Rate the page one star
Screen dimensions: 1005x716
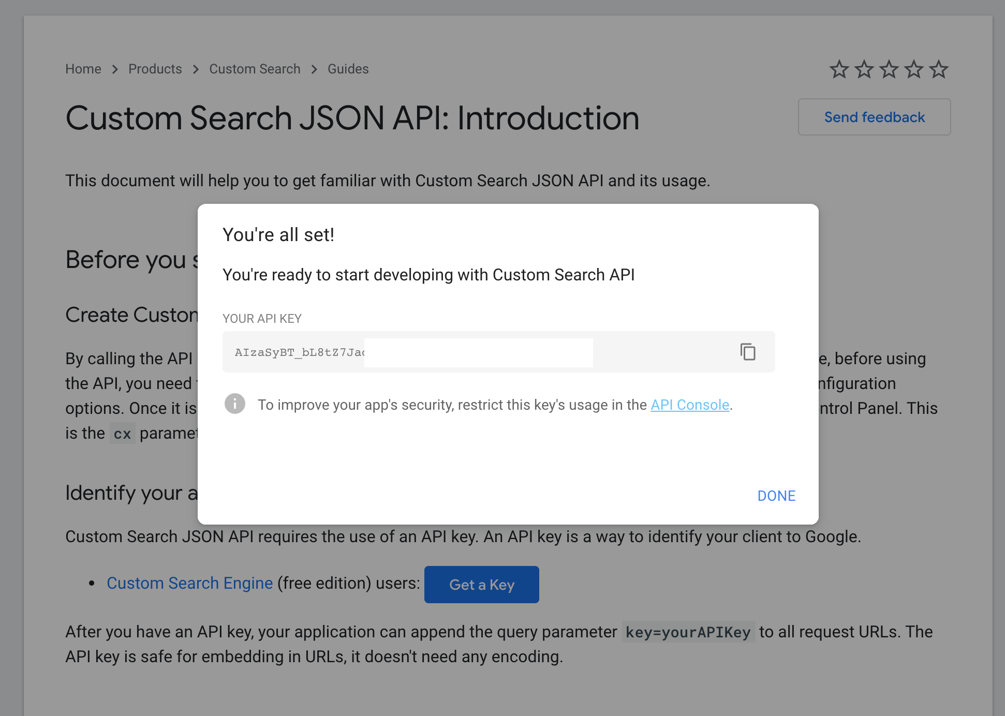click(x=839, y=69)
